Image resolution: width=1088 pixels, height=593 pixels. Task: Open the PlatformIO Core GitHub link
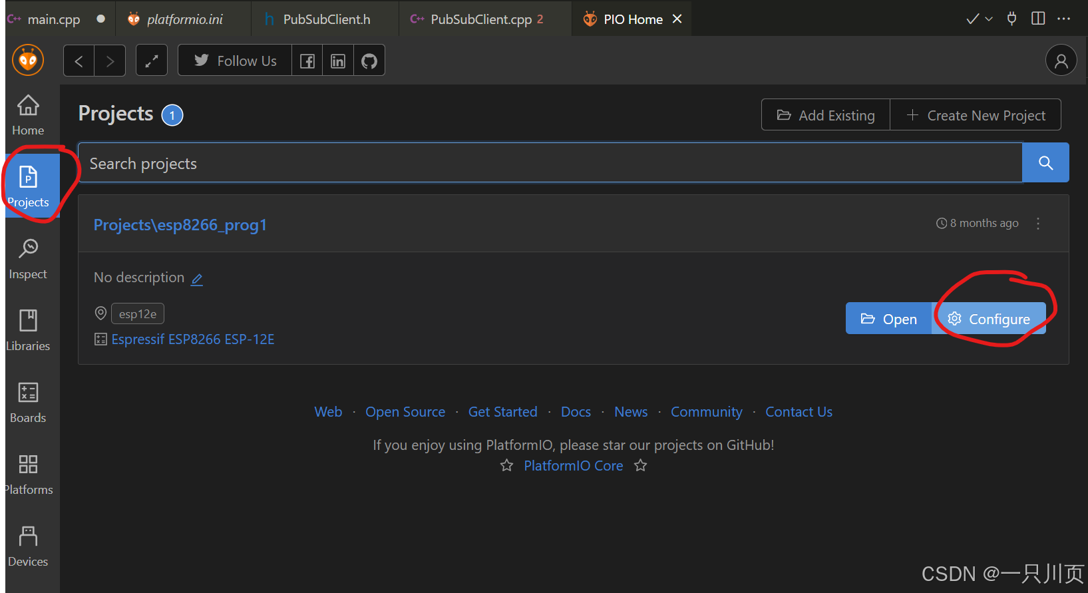(574, 466)
